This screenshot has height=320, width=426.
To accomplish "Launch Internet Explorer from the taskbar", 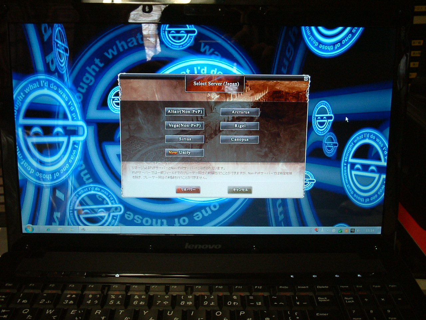I will click(49, 230).
